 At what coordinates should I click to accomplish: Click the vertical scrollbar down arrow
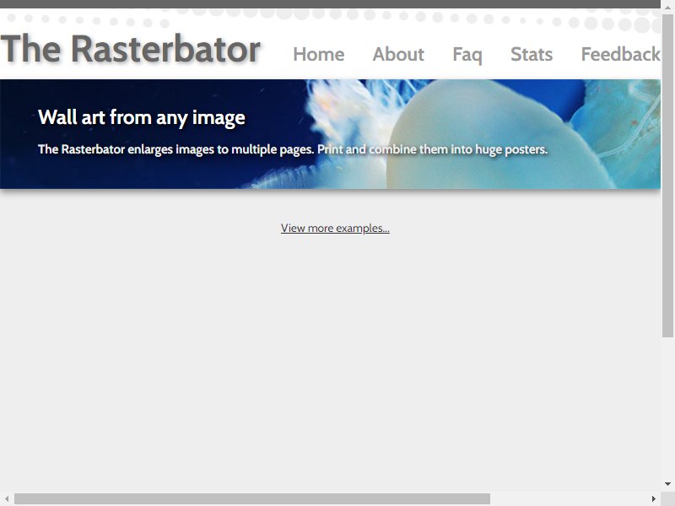[667, 484]
